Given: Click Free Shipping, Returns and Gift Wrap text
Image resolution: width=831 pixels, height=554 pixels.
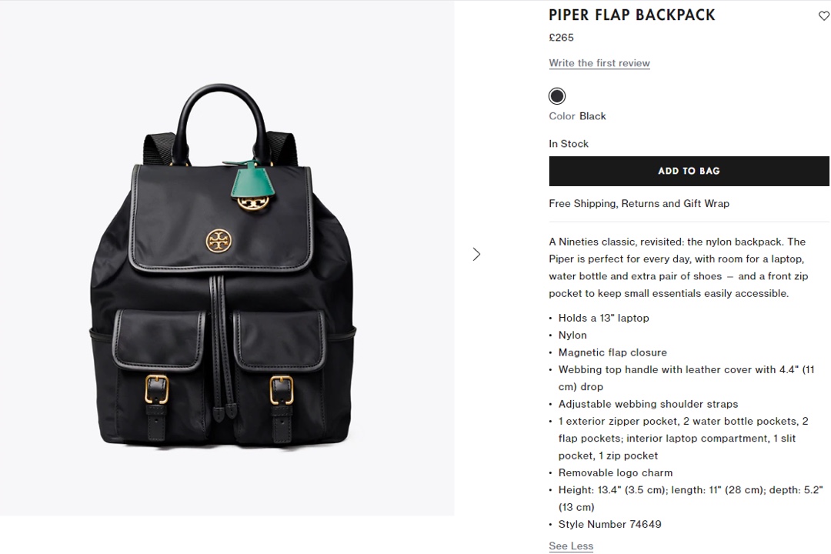Looking at the screenshot, I should point(639,204).
